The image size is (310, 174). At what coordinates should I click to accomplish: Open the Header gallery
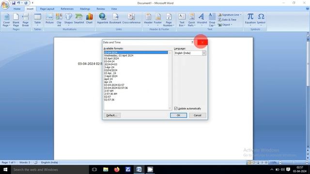click(148, 20)
